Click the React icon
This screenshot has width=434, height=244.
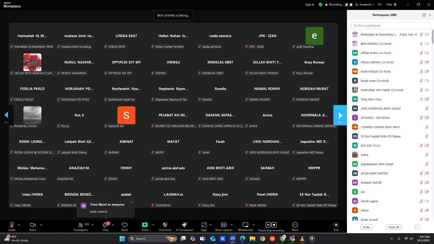tap(125, 226)
